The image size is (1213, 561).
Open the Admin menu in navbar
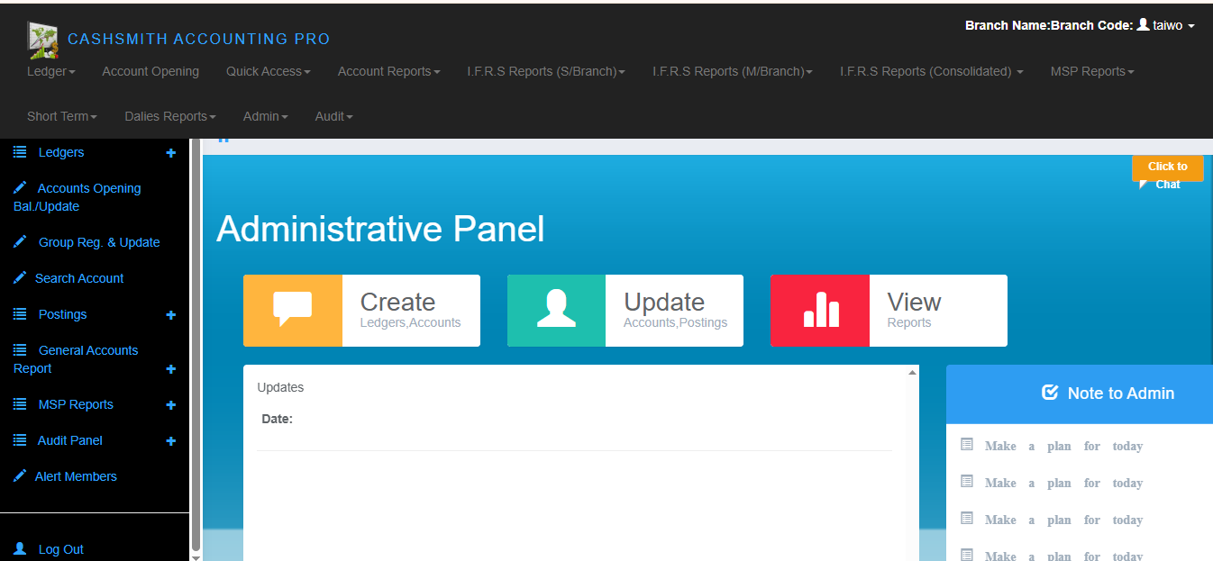pos(265,116)
